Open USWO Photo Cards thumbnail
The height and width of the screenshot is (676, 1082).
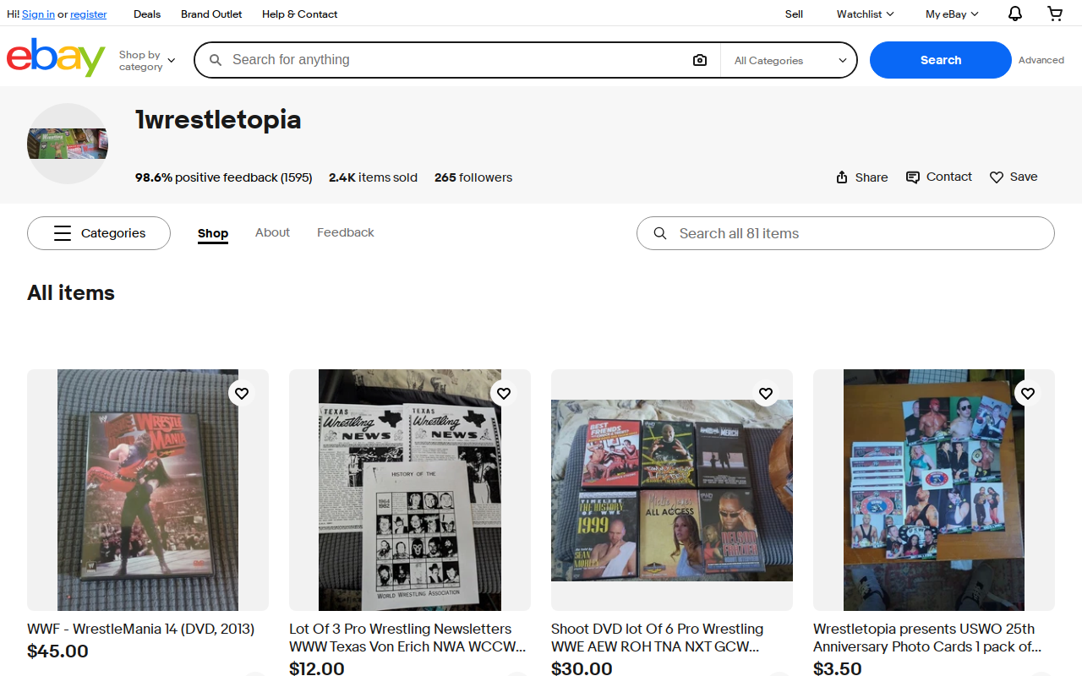934,490
